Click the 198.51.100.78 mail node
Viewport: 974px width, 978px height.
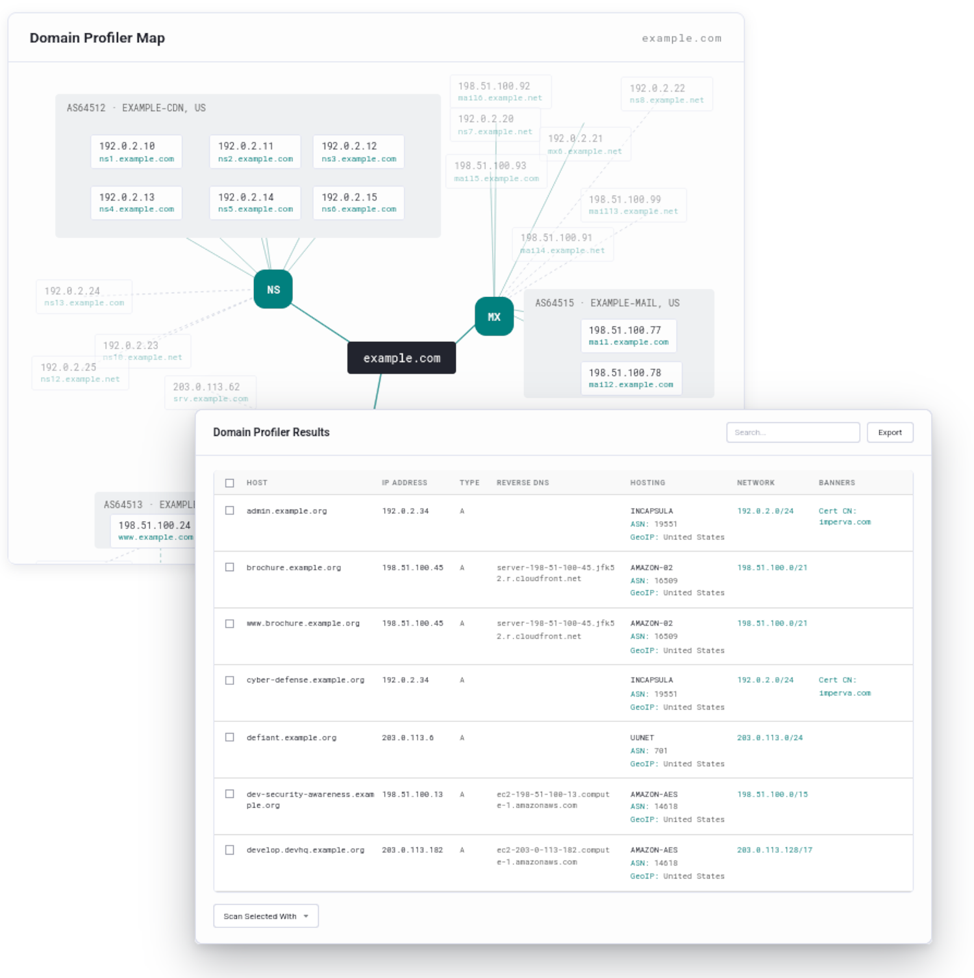tap(631, 378)
